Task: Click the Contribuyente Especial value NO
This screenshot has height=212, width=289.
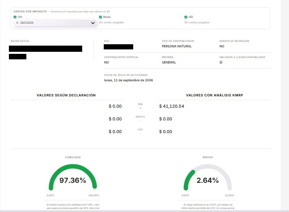Action: [x=106, y=62]
